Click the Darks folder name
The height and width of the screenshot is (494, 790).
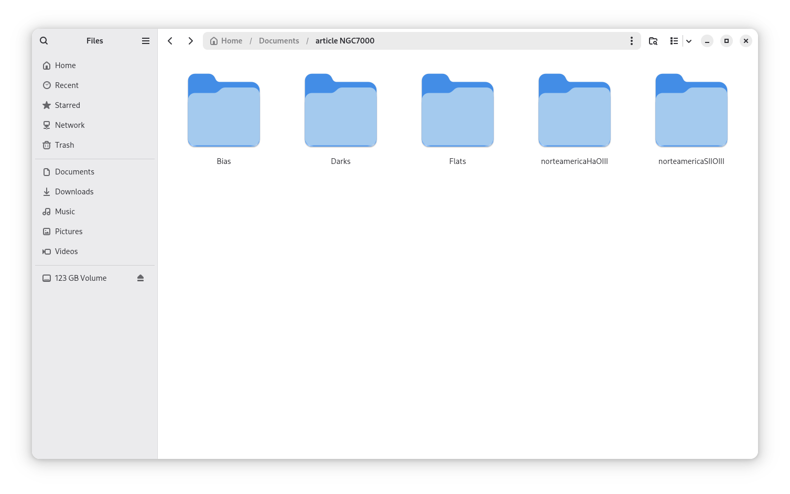click(x=341, y=161)
